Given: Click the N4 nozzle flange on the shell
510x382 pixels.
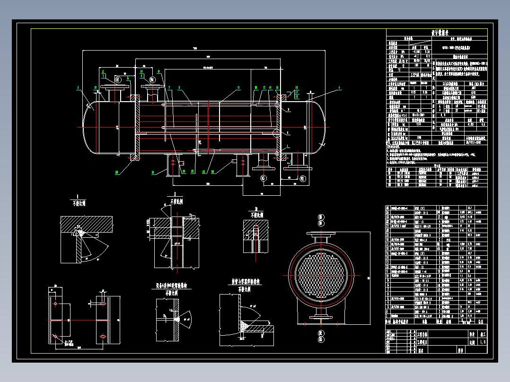Looking at the screenshot, I should coord(152,86).
